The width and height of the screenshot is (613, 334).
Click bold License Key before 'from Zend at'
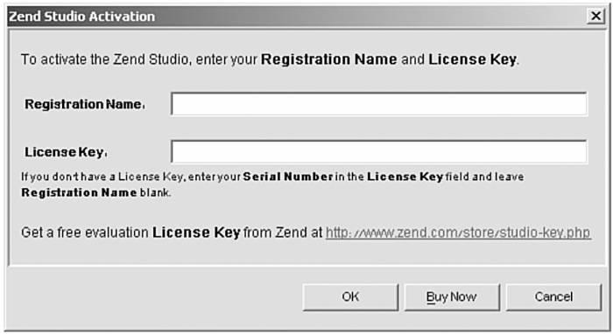(196, 233)
